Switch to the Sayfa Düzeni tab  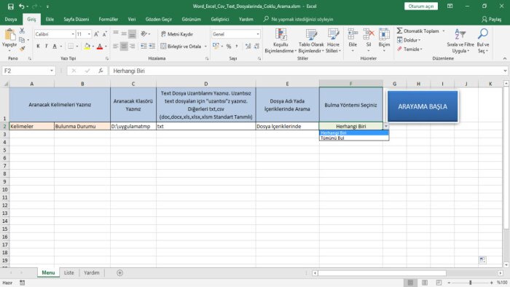(76, 19)
